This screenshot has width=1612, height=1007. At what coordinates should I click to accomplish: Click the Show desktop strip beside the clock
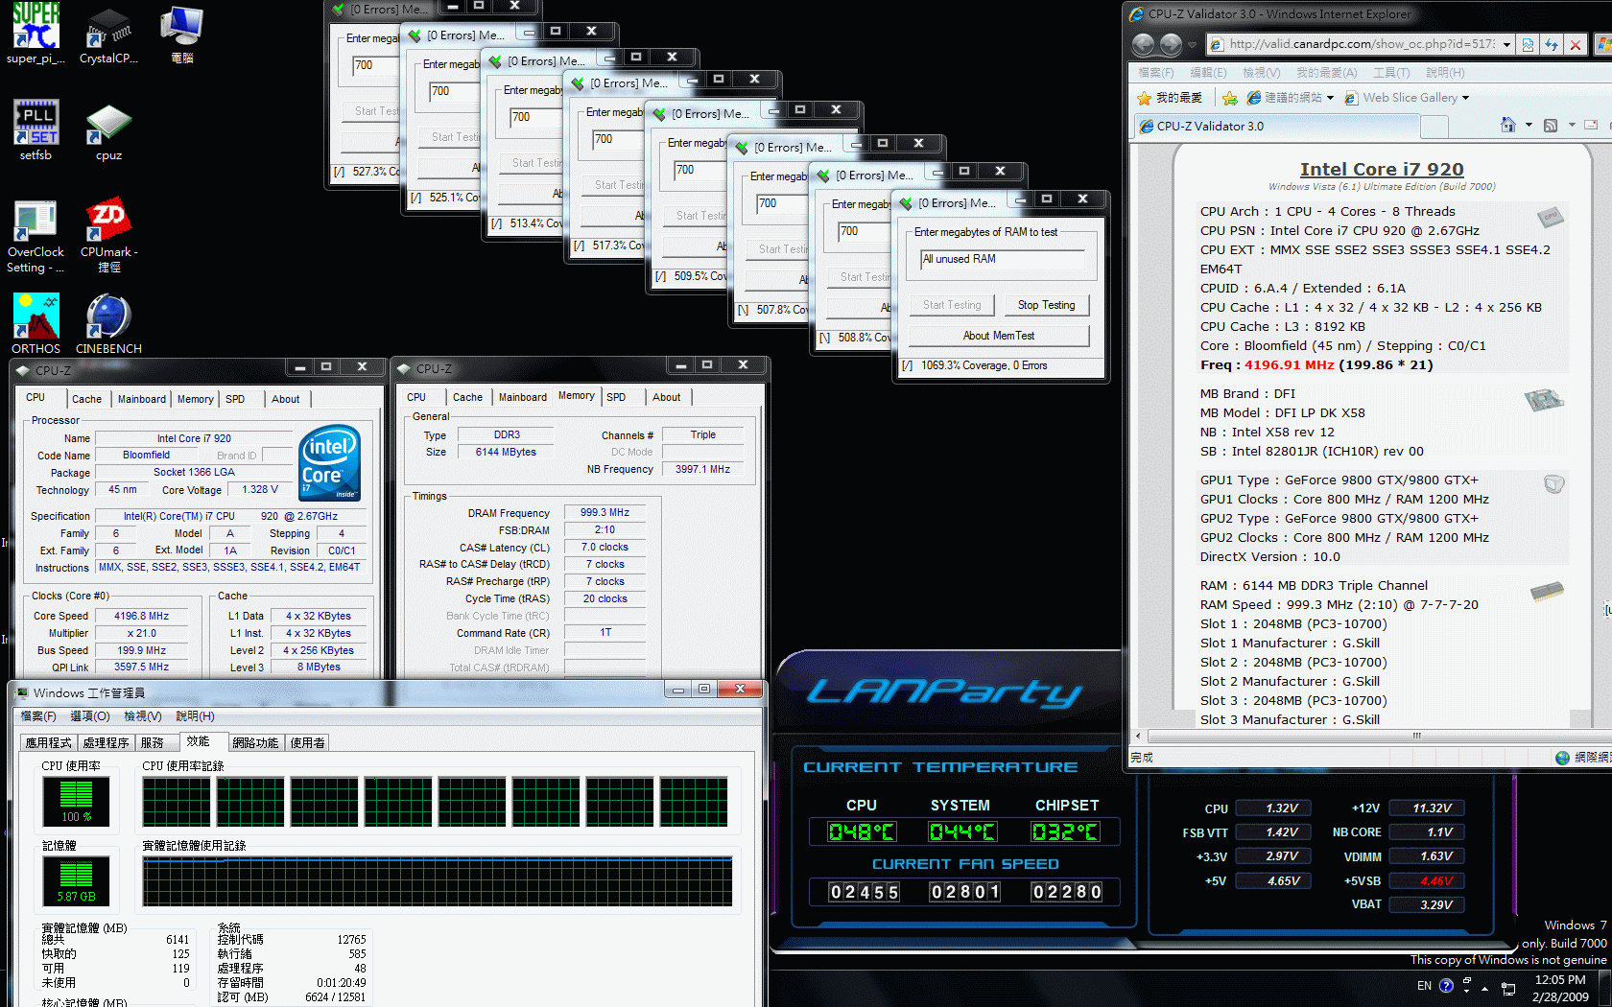[x=1604, y=987]
